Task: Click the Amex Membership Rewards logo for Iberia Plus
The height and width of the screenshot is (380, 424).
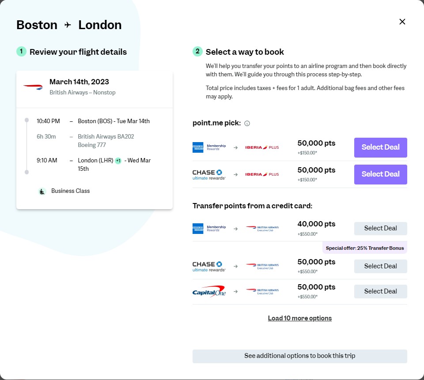Action: (x=209, y=147)
